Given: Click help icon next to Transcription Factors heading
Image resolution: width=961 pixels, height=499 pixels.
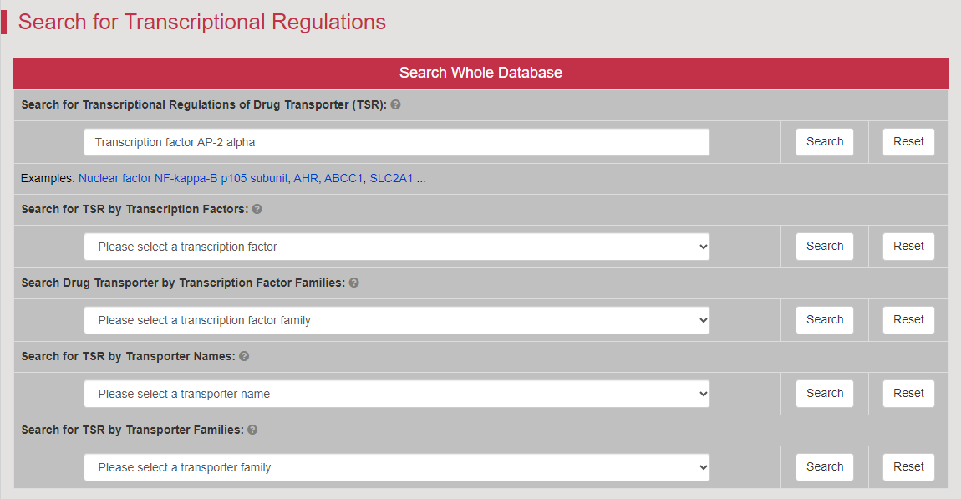Looking at the screenshot, I should coord(257,210).
